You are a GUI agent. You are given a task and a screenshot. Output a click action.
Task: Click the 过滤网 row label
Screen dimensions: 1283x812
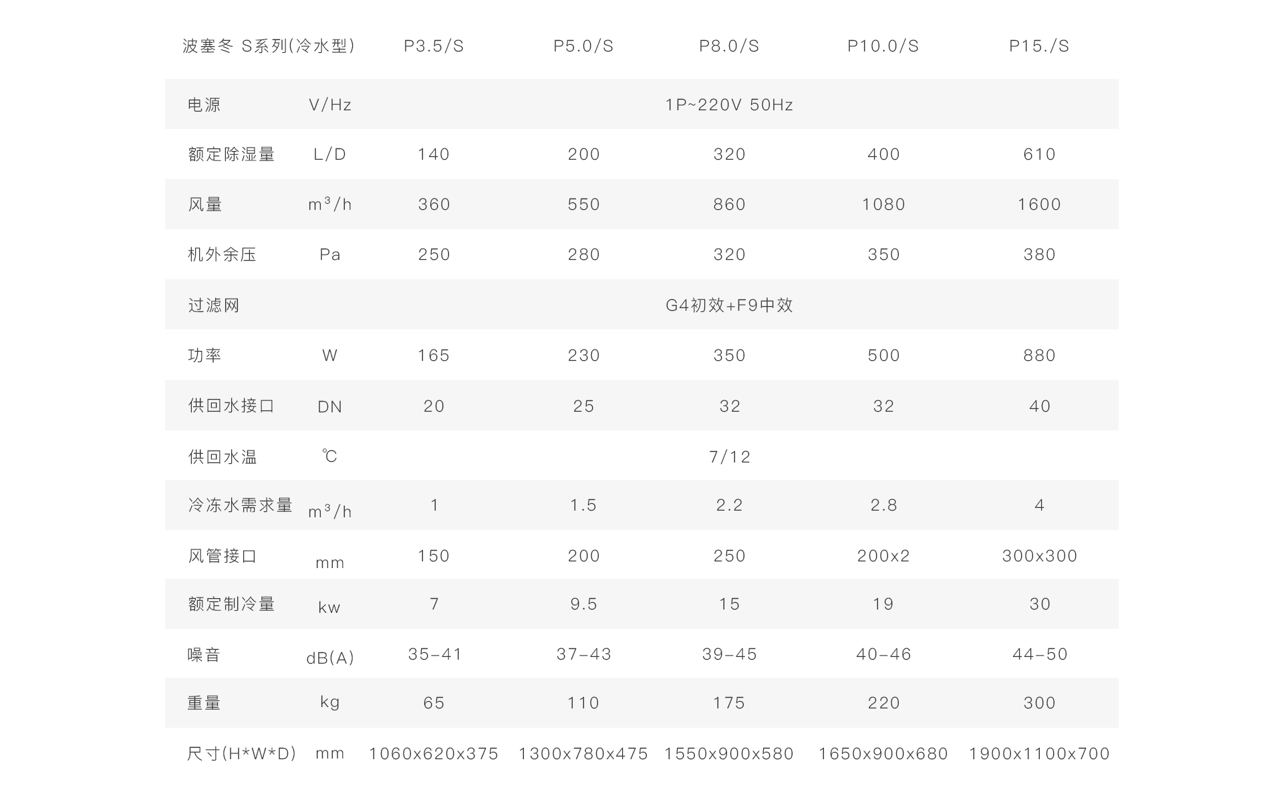point(214,305)
